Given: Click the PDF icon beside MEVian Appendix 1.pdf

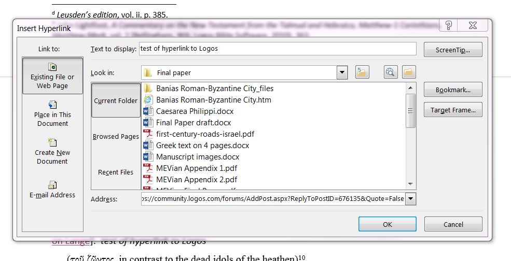Looking at the screenshot, I should point(148,168).
